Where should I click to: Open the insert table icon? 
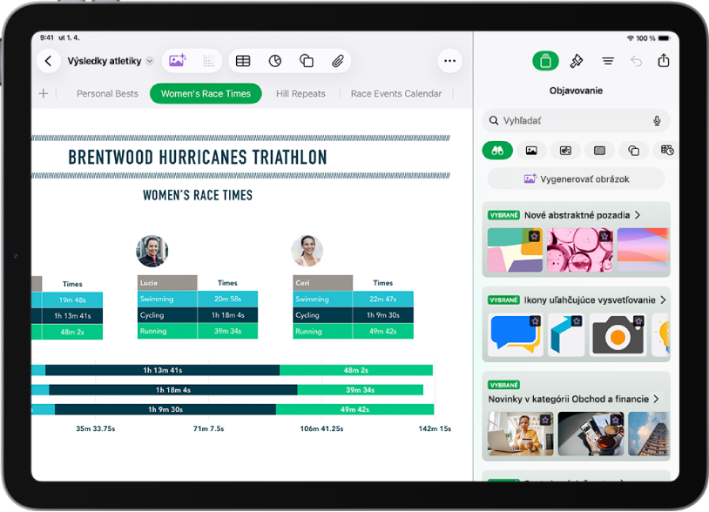point(243,61)
